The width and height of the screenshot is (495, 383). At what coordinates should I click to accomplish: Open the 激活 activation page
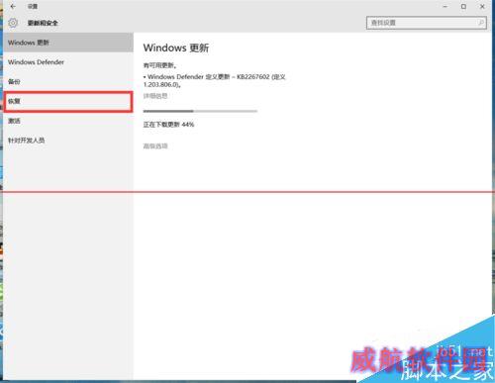[x=68, y=121]
